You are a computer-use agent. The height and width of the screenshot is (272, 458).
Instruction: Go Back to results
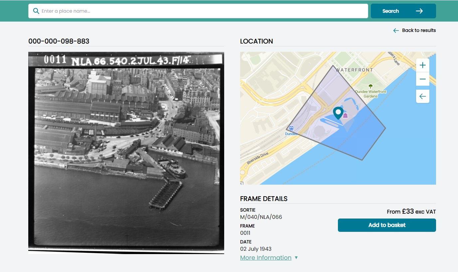tap(419, 30)
